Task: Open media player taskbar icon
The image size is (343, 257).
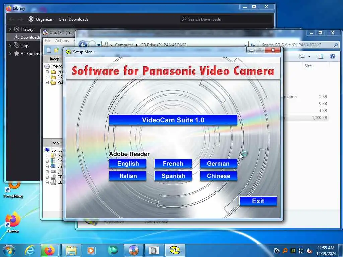Action: tap(91, 250)
